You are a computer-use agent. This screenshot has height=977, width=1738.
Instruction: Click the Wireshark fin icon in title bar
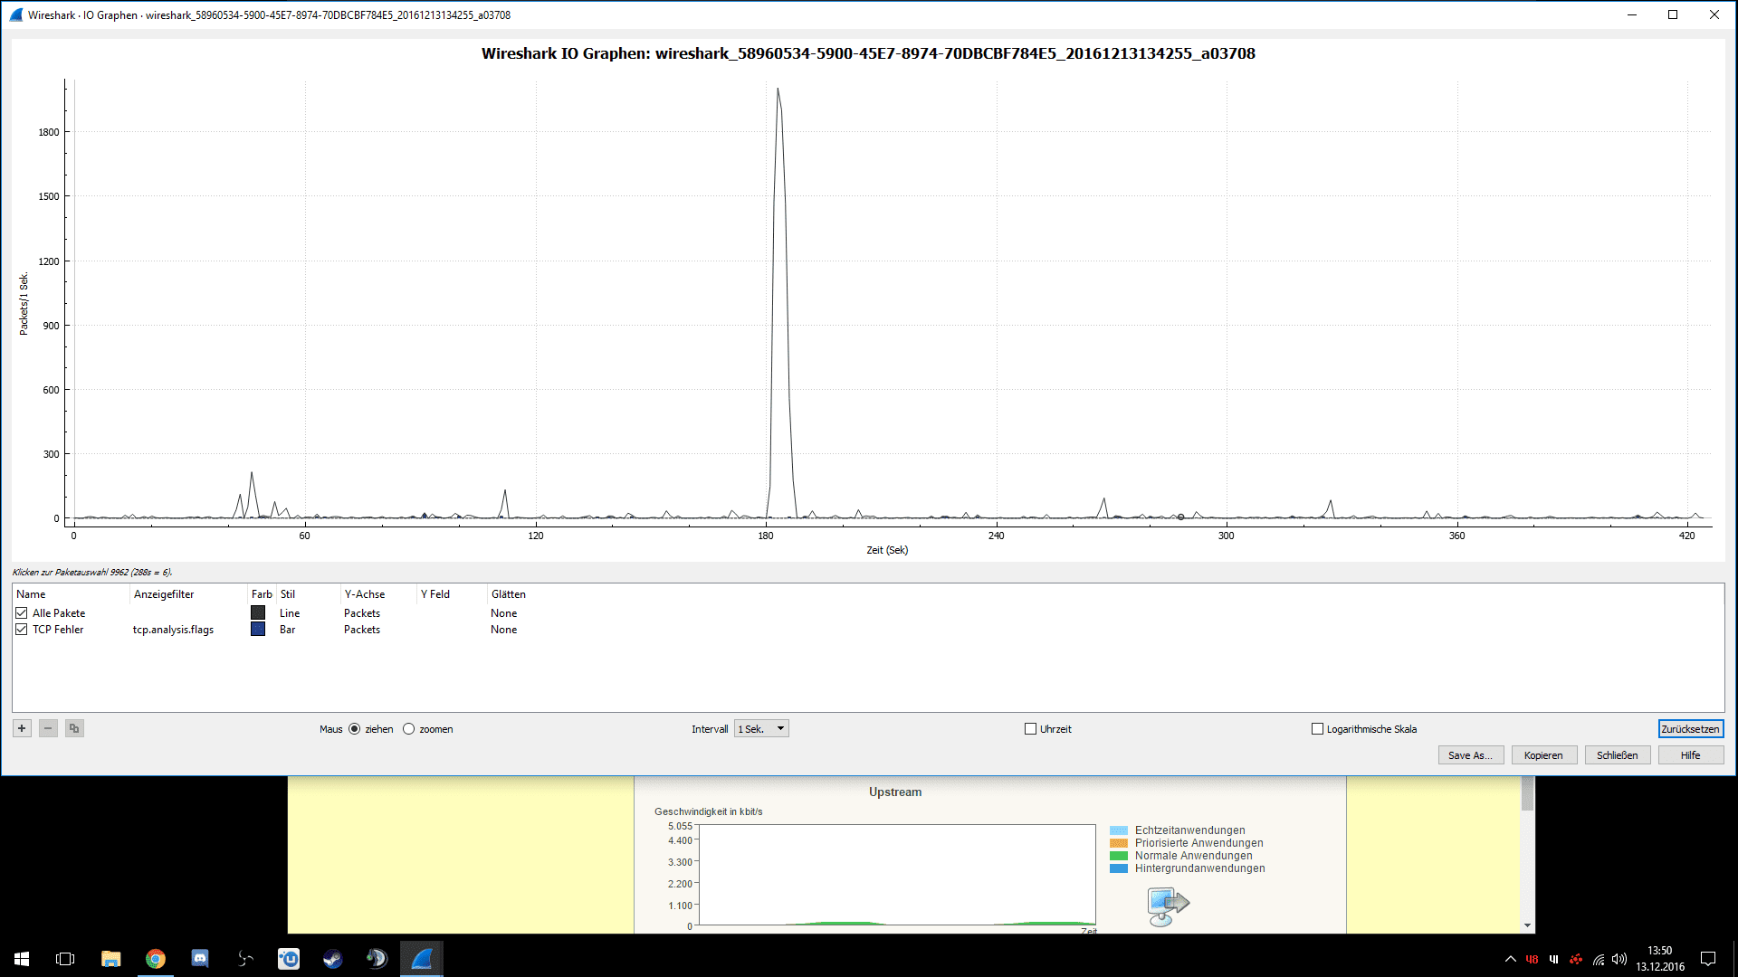point(15,14)
